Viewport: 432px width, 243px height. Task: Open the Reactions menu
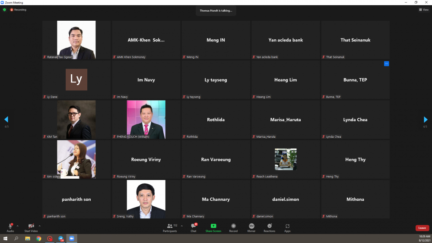(269, 226)
